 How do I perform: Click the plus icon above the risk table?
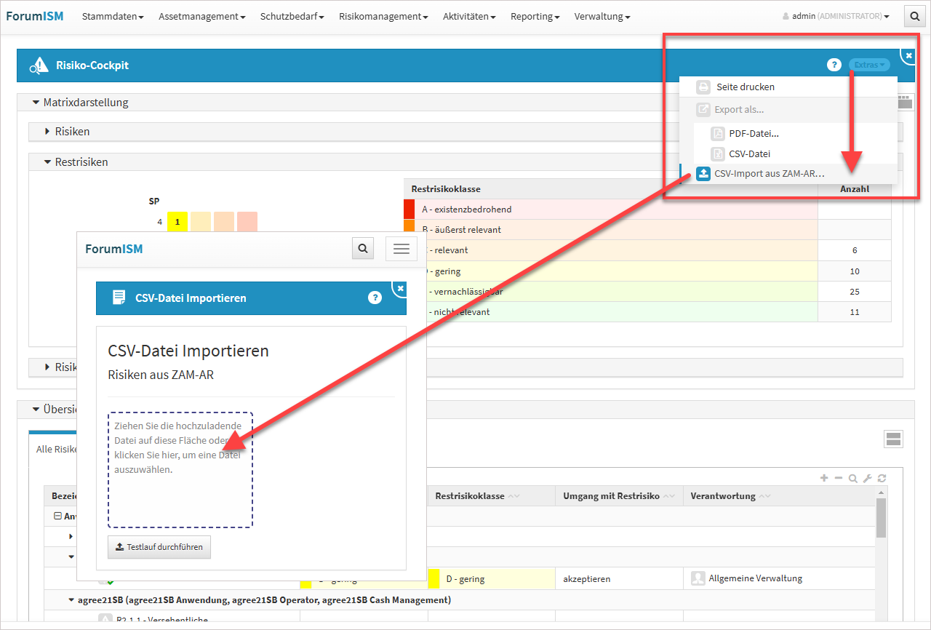(x=824, y=478)
